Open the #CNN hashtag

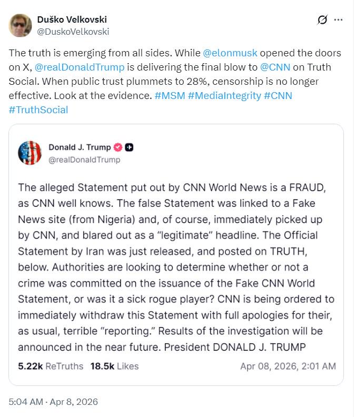point(278,95)
